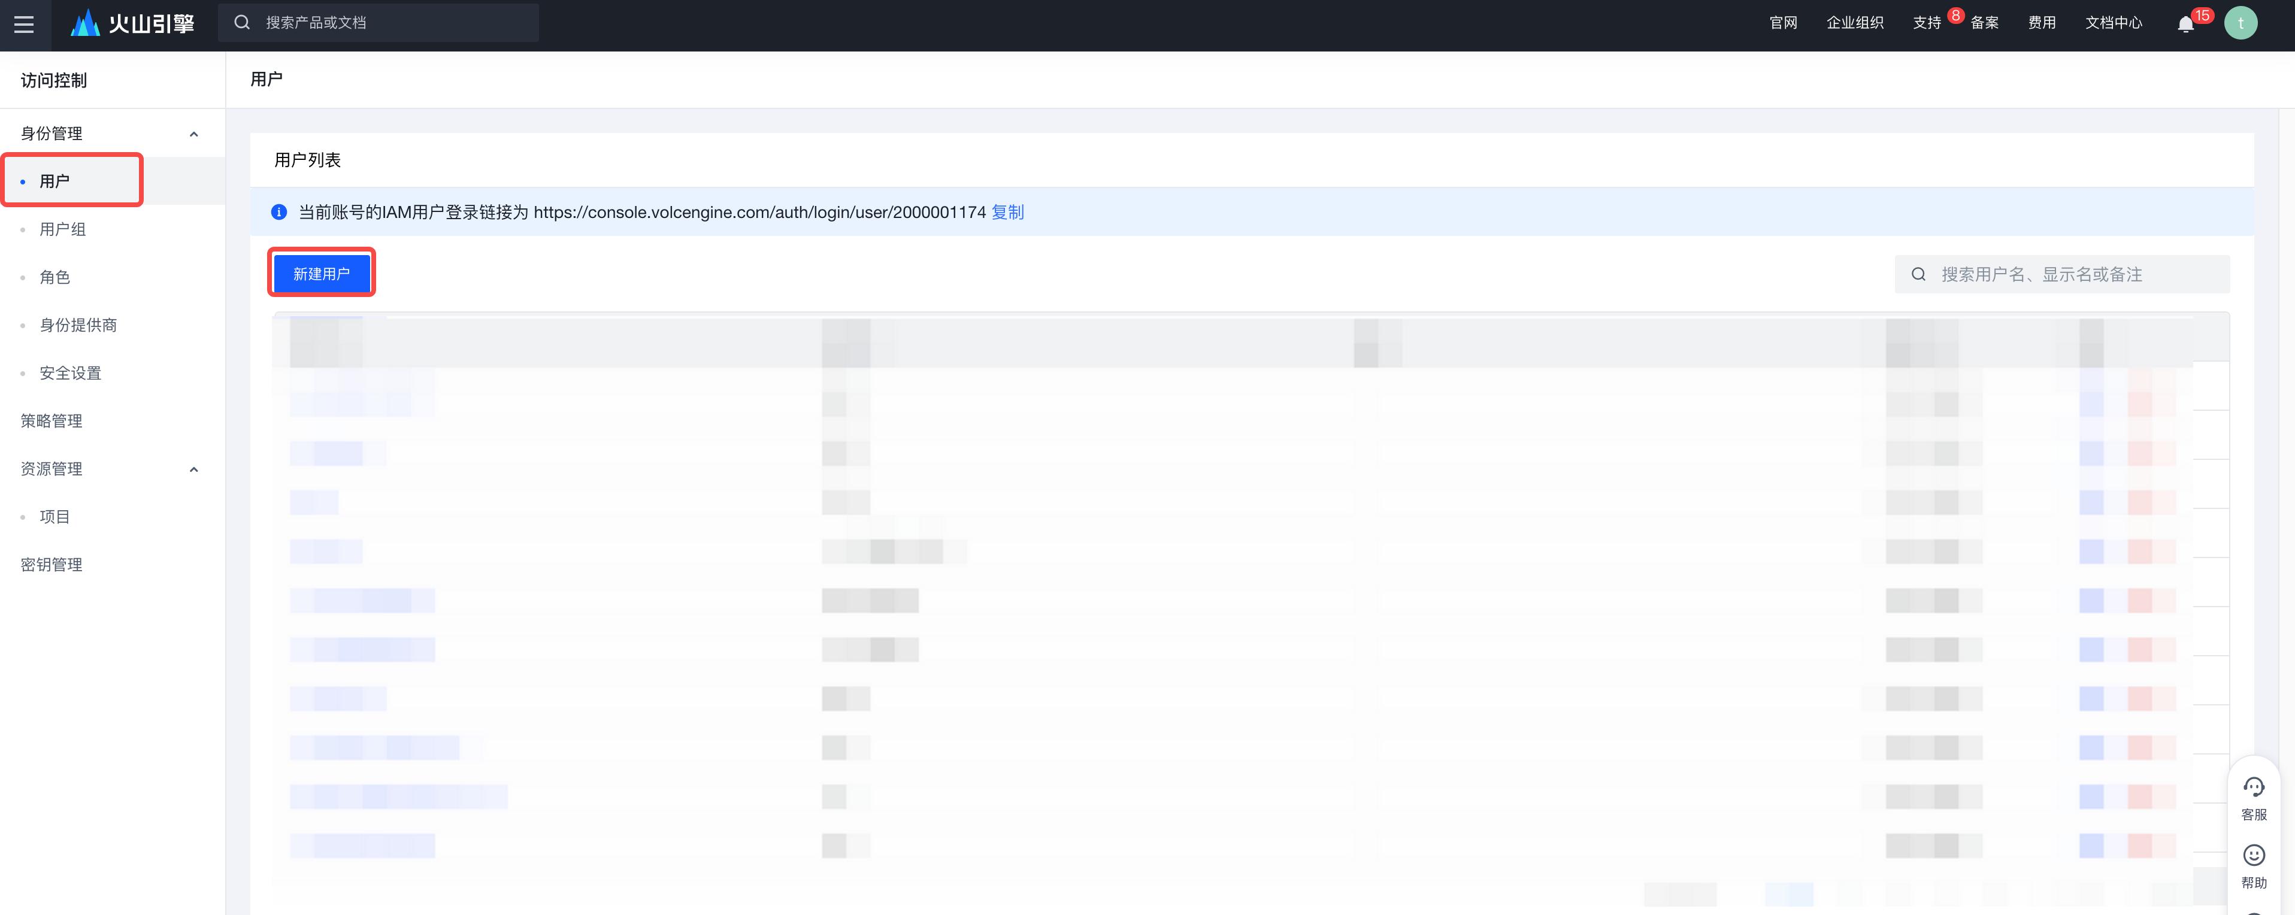Open 用户组 in the sidebar
The width and height of the screenshot is (2295, 915).
62,229
